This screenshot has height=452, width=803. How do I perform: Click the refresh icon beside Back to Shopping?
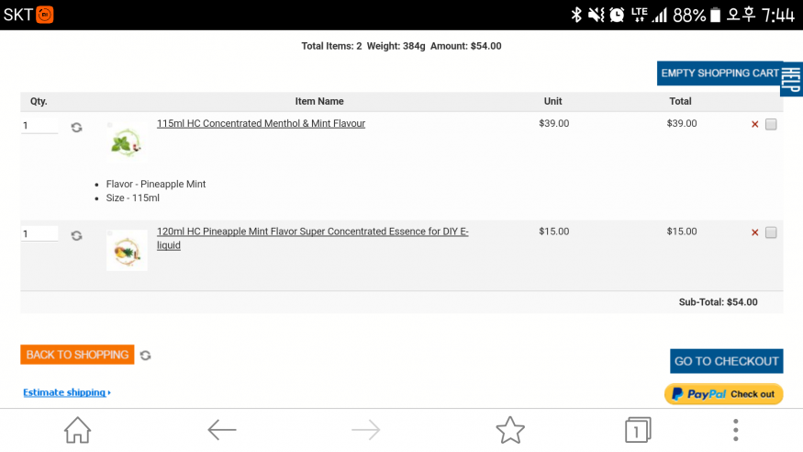click(x=145, y=356)
